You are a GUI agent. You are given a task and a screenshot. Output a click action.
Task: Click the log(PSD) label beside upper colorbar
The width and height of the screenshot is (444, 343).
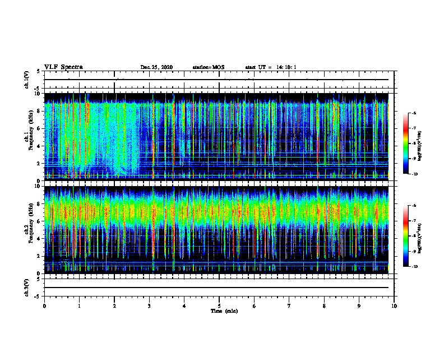(420, 146)
